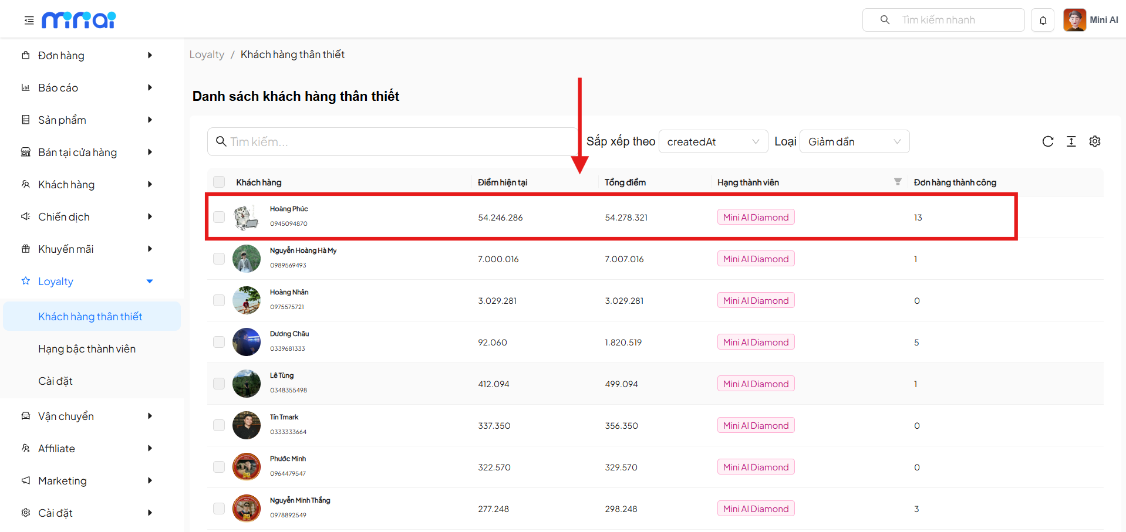
Task: Click the hamburger menu collapse icon
Action: coord(29,21)
